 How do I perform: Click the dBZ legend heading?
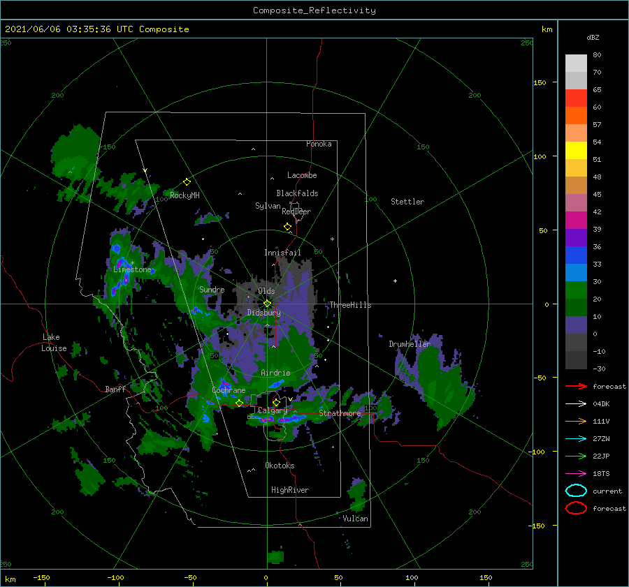(x=593, y=37)
